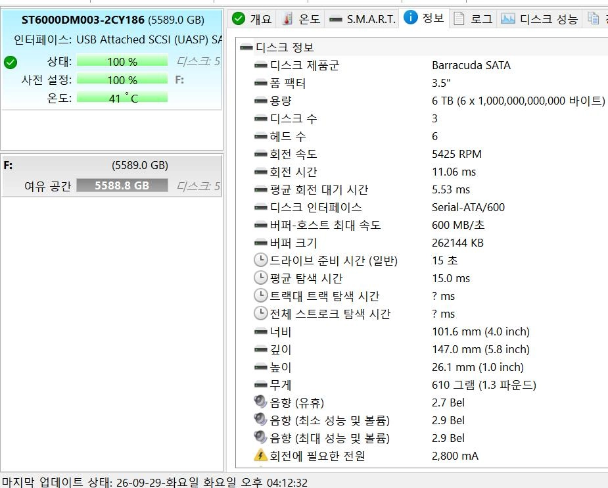Screen dimensions: 608x488
Task: Click the 26.1 mm (1.0 inch) height value
Action: point(478,368)
